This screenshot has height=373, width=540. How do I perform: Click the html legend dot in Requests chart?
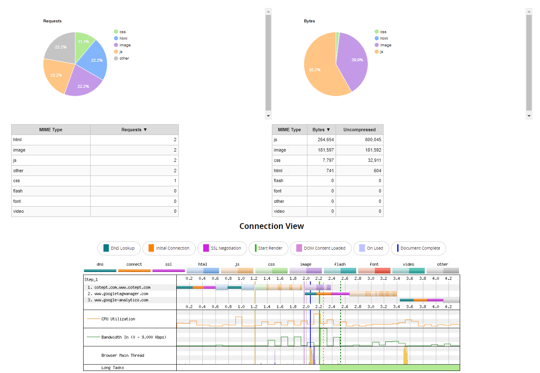coord(116,39)
